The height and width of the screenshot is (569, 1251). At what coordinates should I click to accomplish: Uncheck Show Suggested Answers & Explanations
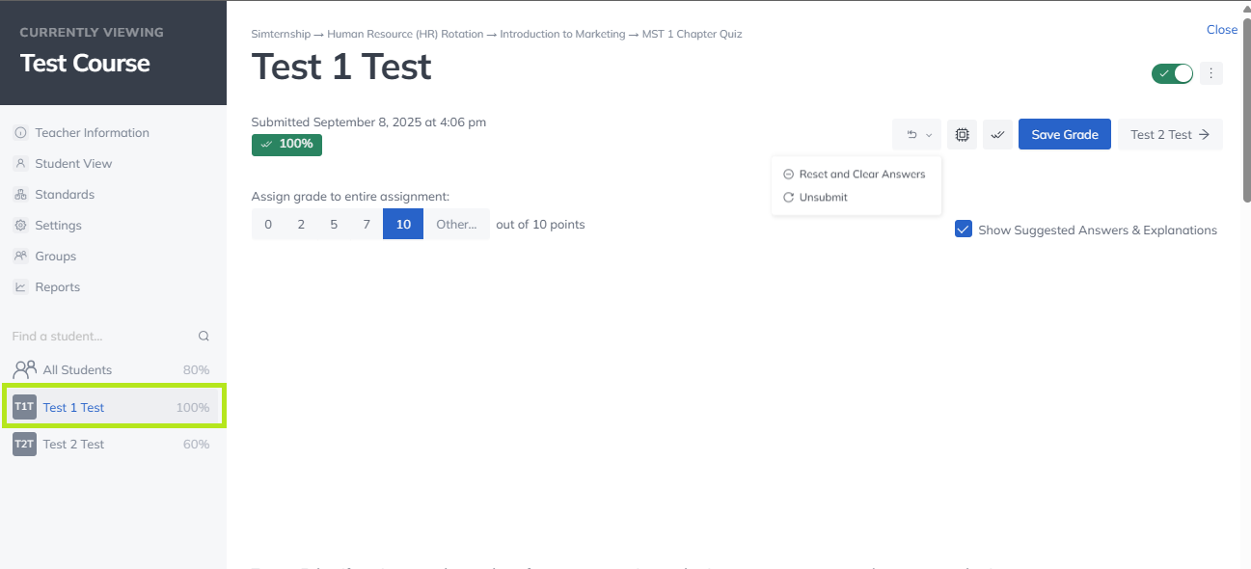[x=963, y=230]
